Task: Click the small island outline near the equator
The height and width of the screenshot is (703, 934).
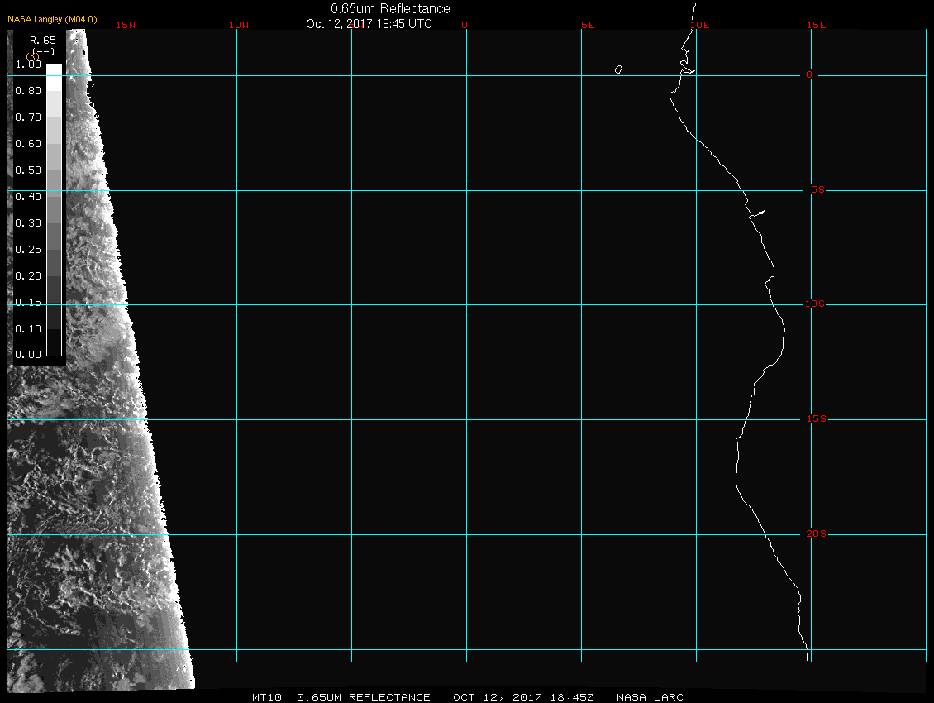Action: pos(618,69)
